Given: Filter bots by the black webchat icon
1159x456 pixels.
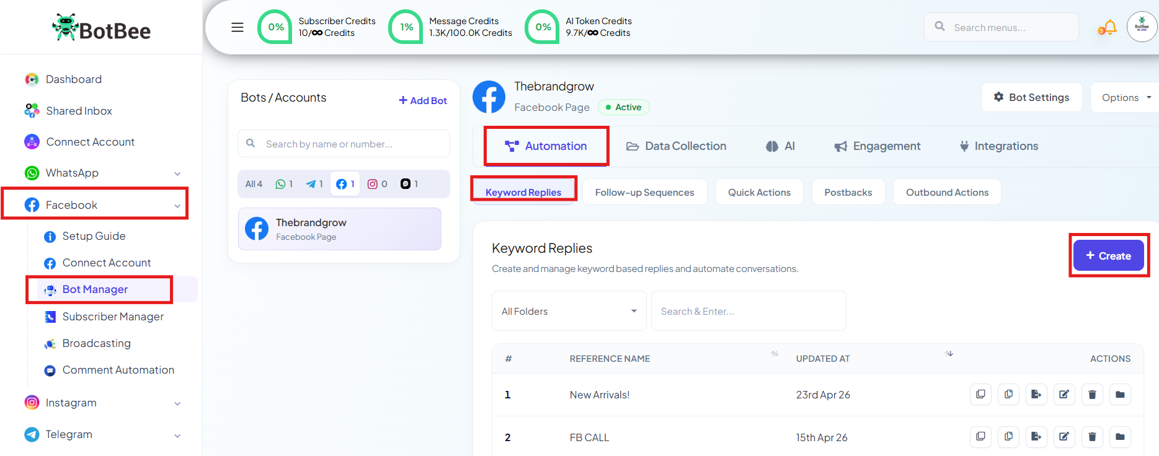Looking at the screenshot, I should click(x=409, y=184).
